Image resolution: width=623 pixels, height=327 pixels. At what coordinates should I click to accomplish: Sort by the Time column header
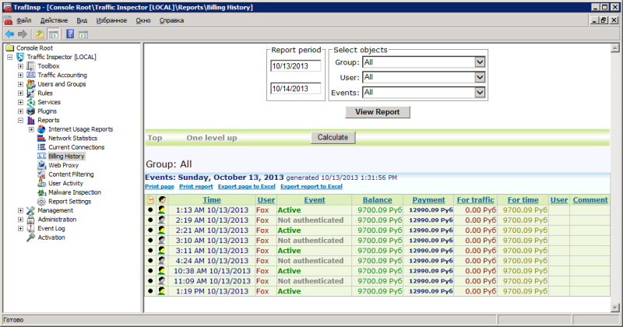(212, 200)
